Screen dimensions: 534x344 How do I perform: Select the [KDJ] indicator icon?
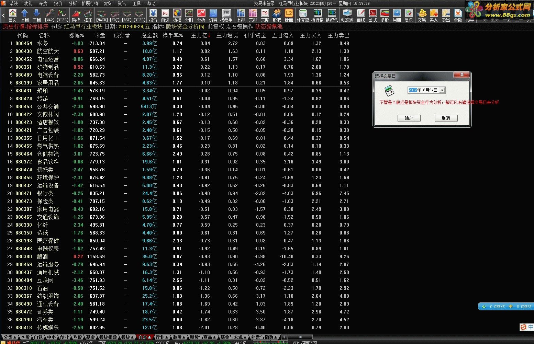point(115,15)
